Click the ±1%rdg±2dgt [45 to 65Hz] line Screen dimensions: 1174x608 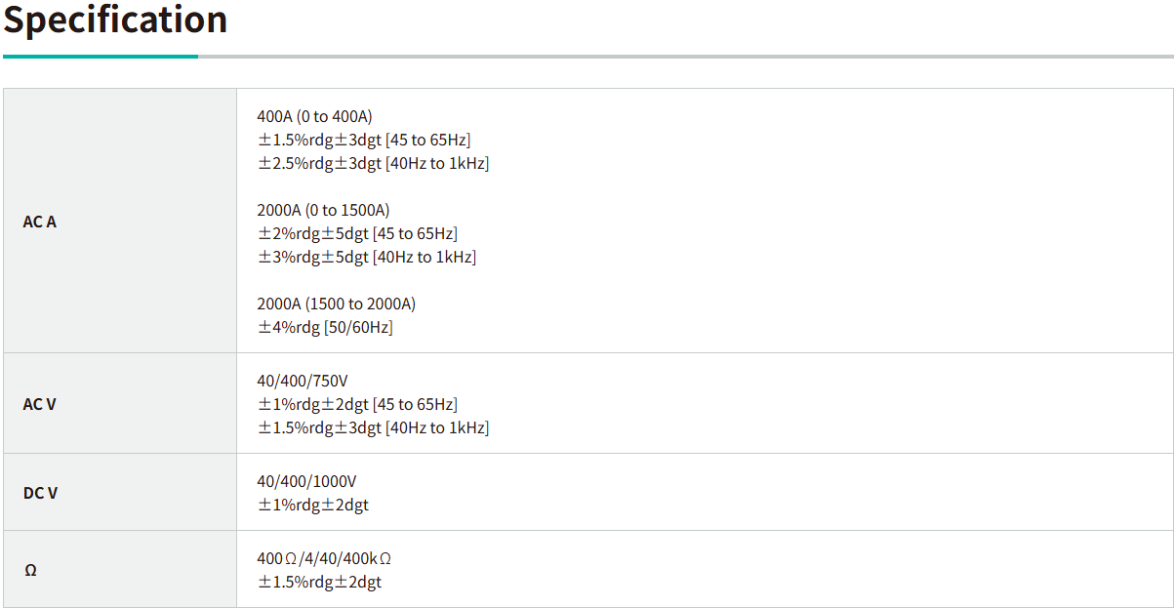[x=357, y=404]
